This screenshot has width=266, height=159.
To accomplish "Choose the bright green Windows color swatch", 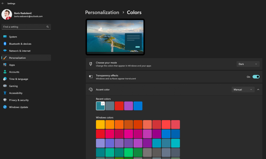I will point(128,153).
